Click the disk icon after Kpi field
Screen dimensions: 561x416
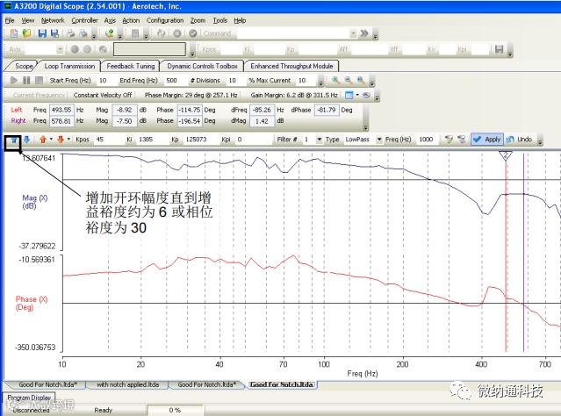coord(499,49)
